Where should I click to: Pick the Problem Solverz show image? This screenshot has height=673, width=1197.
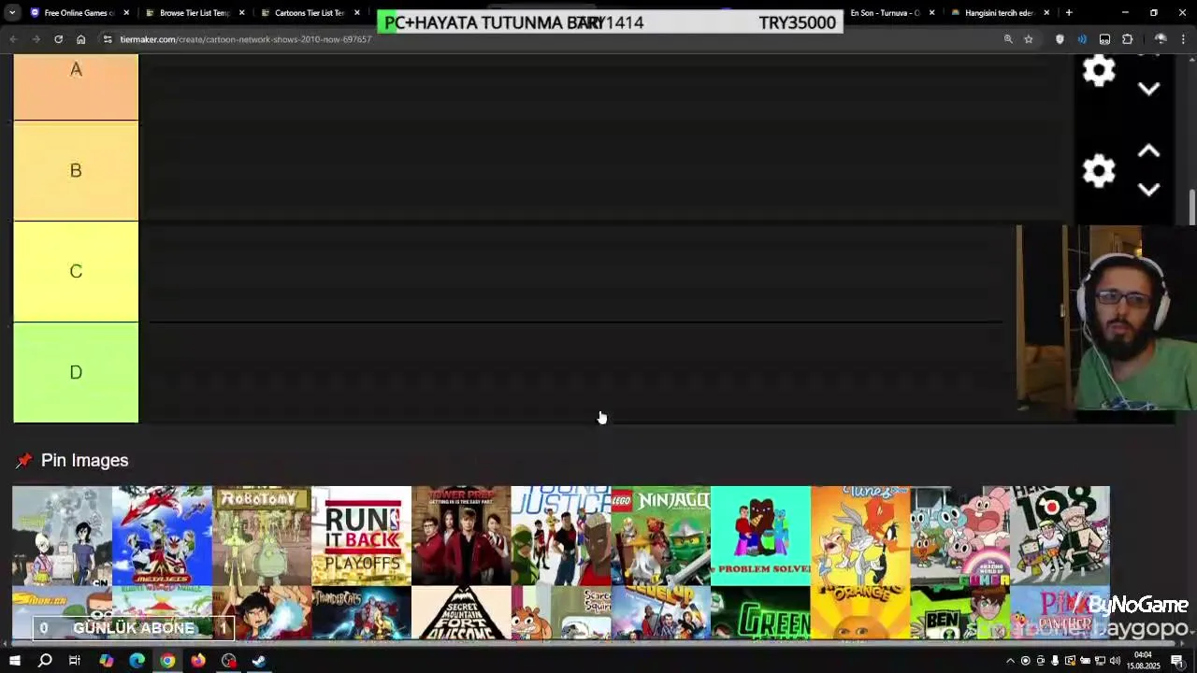click(760, 536)
